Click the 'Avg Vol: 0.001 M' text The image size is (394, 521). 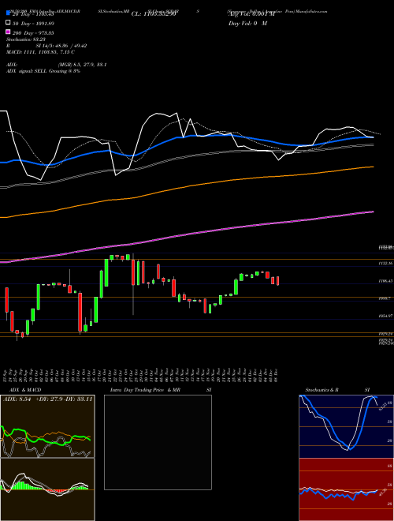[251, 14]
